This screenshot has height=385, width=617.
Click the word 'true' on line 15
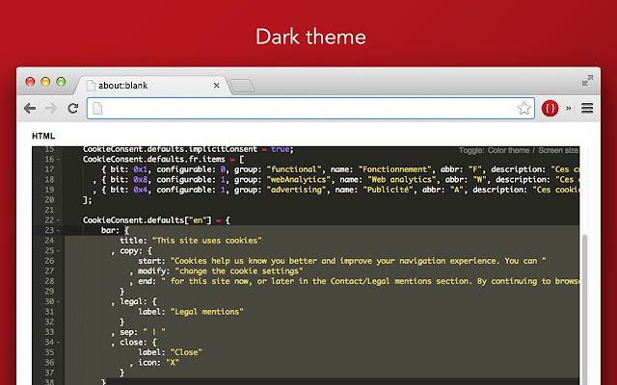click(x=281, y=149)
